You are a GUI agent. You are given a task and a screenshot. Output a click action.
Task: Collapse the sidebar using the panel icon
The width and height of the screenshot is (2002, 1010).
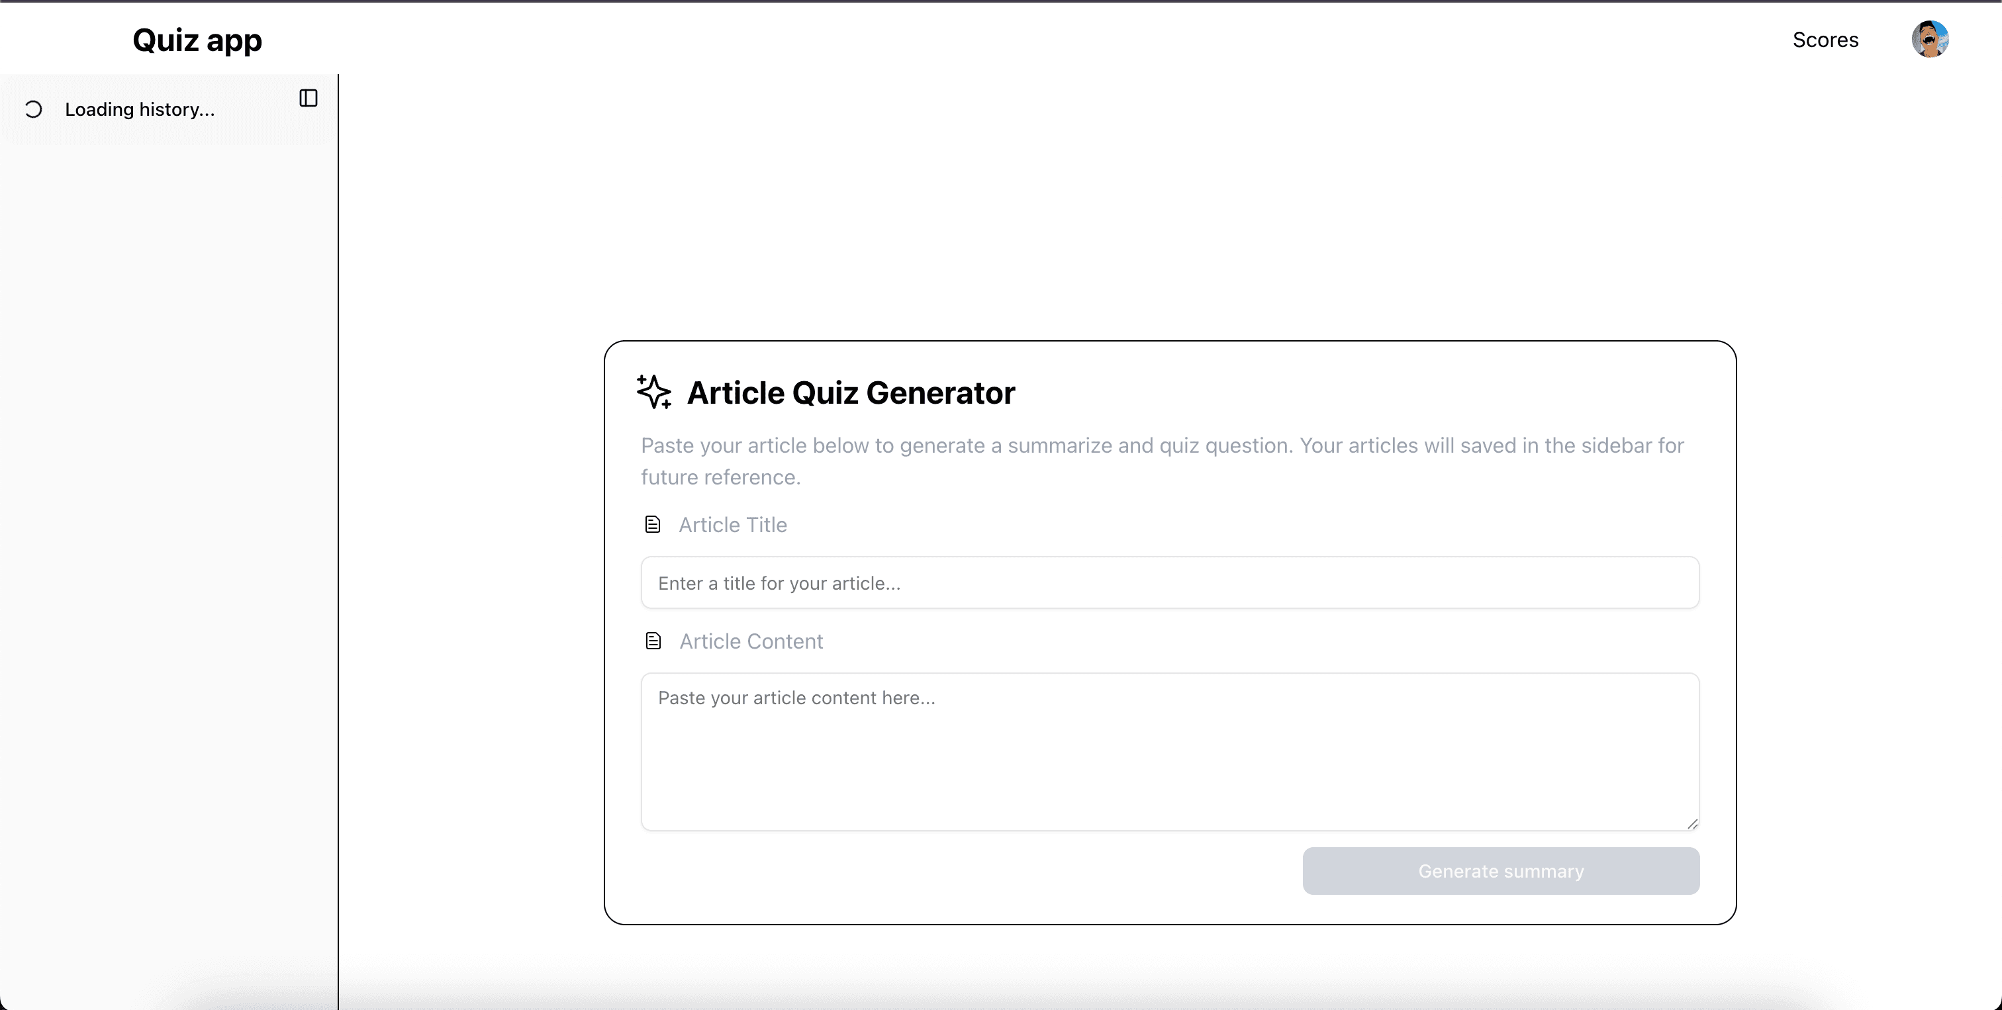pos(309,98)
